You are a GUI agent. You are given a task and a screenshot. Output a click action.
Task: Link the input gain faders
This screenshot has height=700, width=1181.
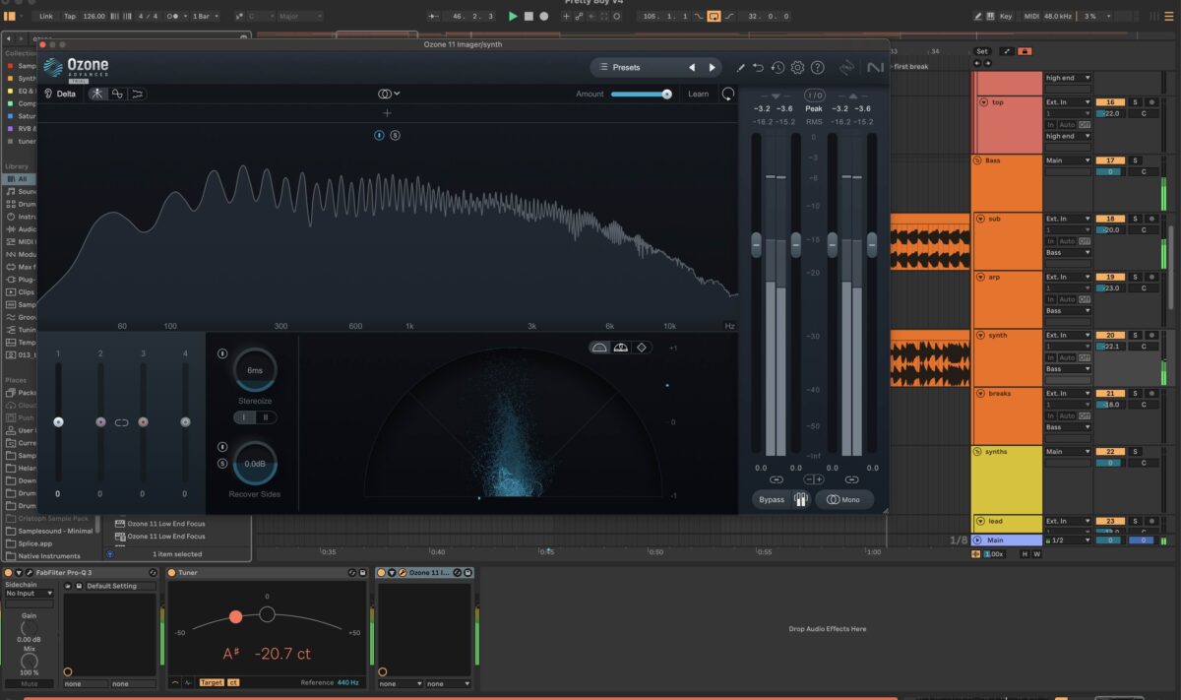click(x=777, y=479)
